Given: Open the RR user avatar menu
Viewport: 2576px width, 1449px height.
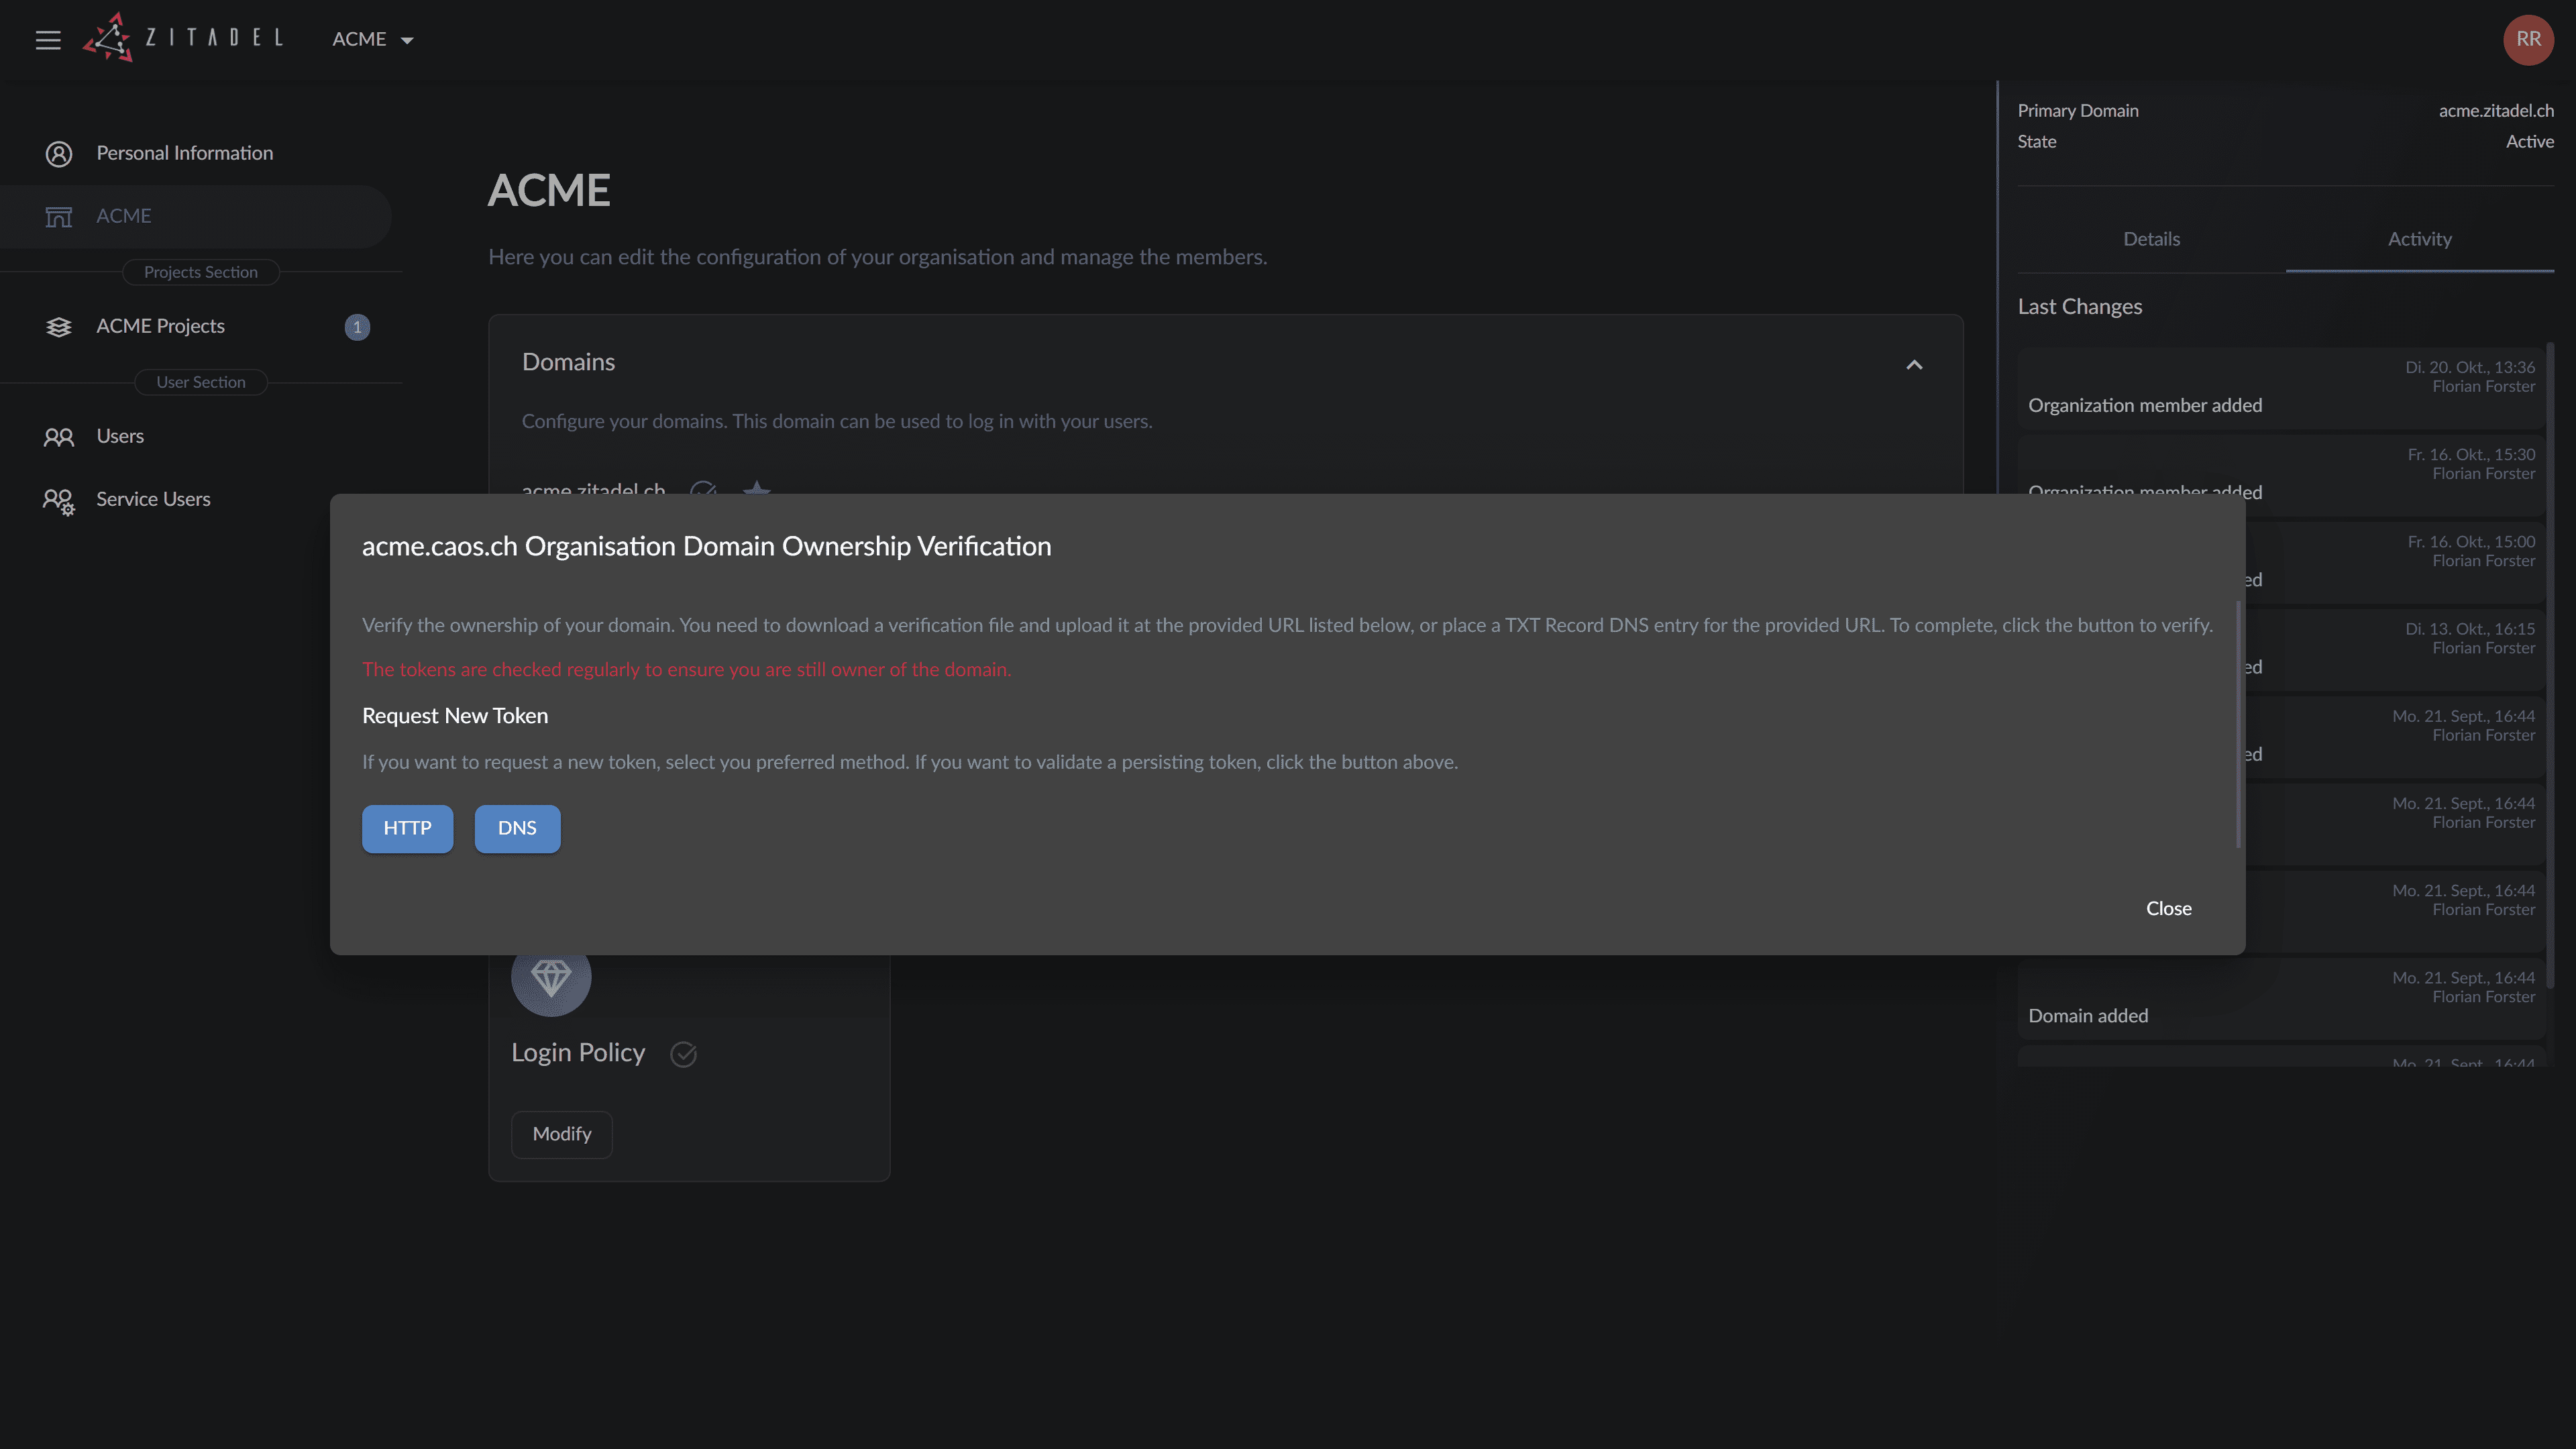Looking at the screenshot, I should (2528, 40).
